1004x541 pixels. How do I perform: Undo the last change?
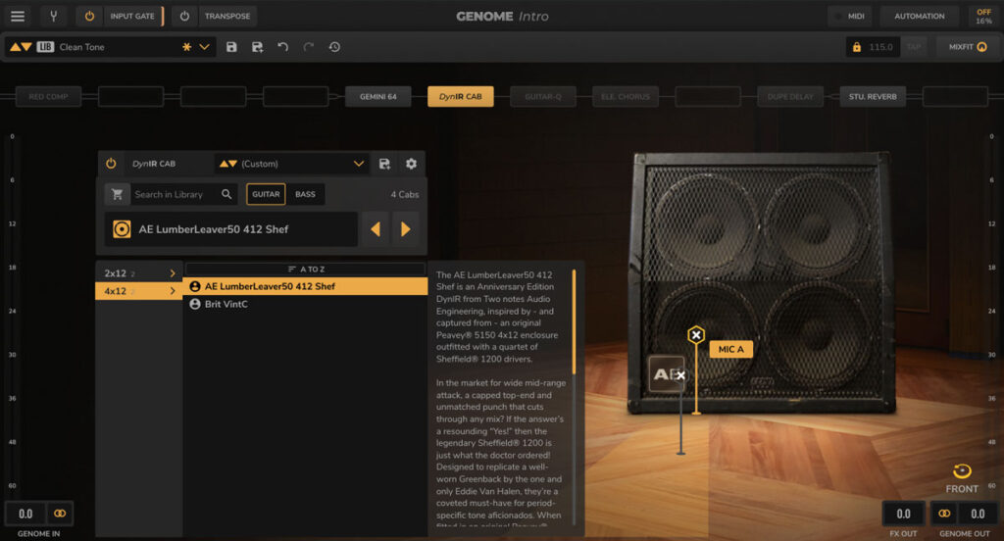coord(283,47)
